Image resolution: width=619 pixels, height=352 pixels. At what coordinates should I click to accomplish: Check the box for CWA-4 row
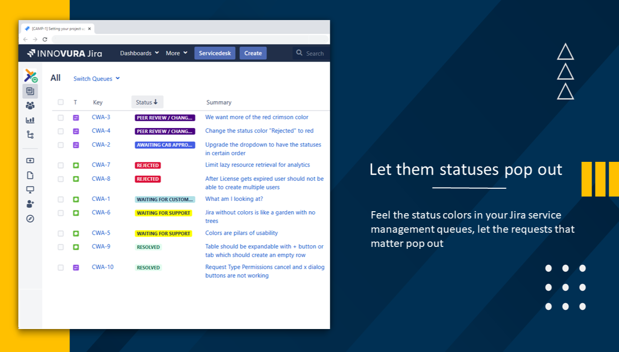(61, 132)
